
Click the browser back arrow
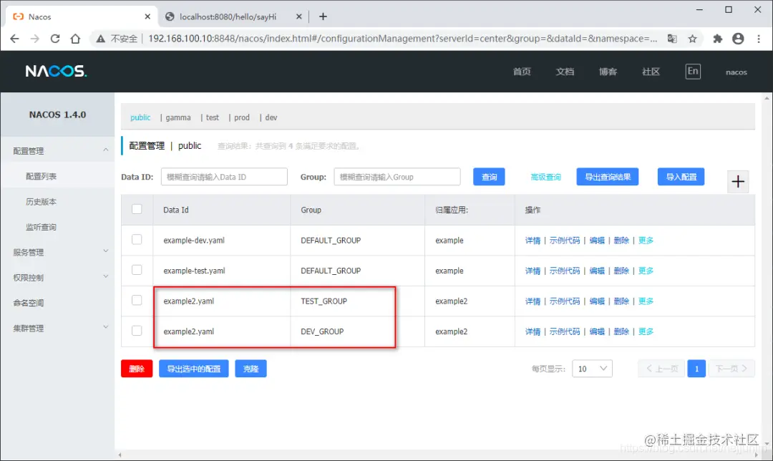coord(14,39)
